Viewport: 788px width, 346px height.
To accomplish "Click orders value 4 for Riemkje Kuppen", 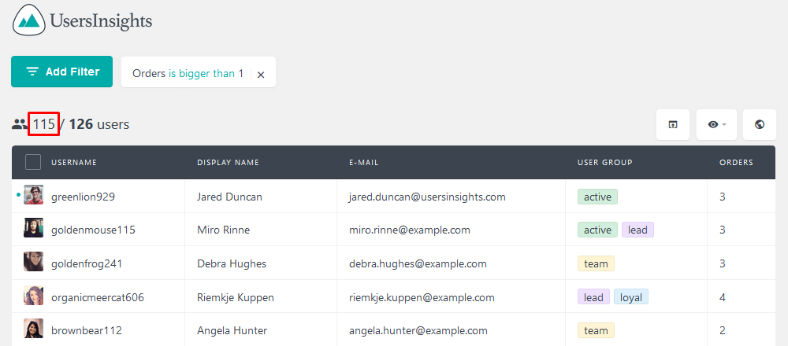I will tap(722, 297).
